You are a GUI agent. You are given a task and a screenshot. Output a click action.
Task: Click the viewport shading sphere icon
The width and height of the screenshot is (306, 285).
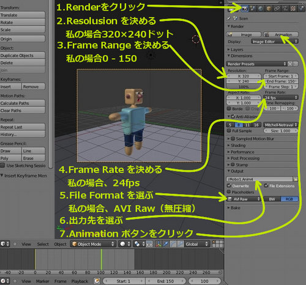[122, 244]
